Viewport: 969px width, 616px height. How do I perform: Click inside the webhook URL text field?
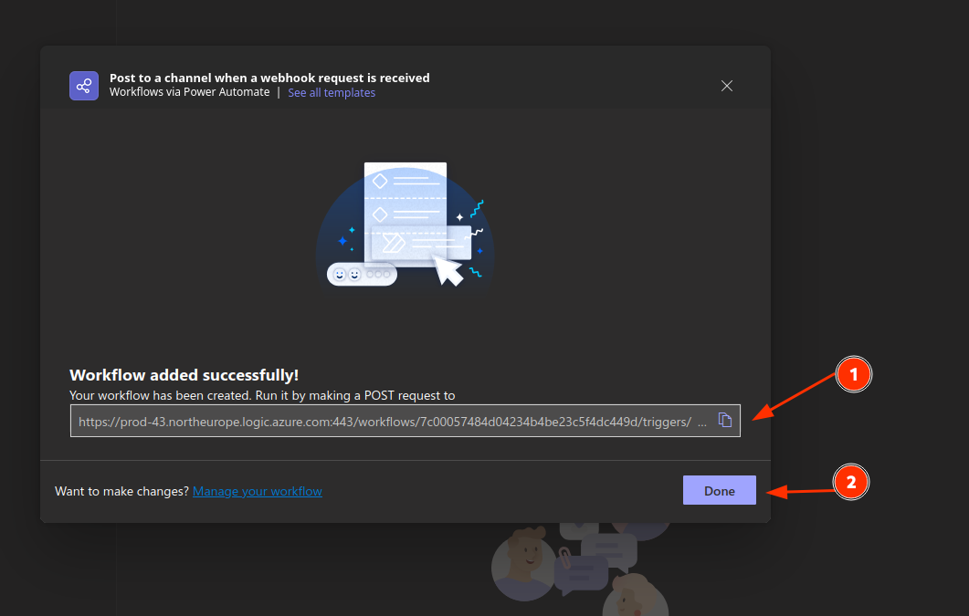[x=384, y=422]
